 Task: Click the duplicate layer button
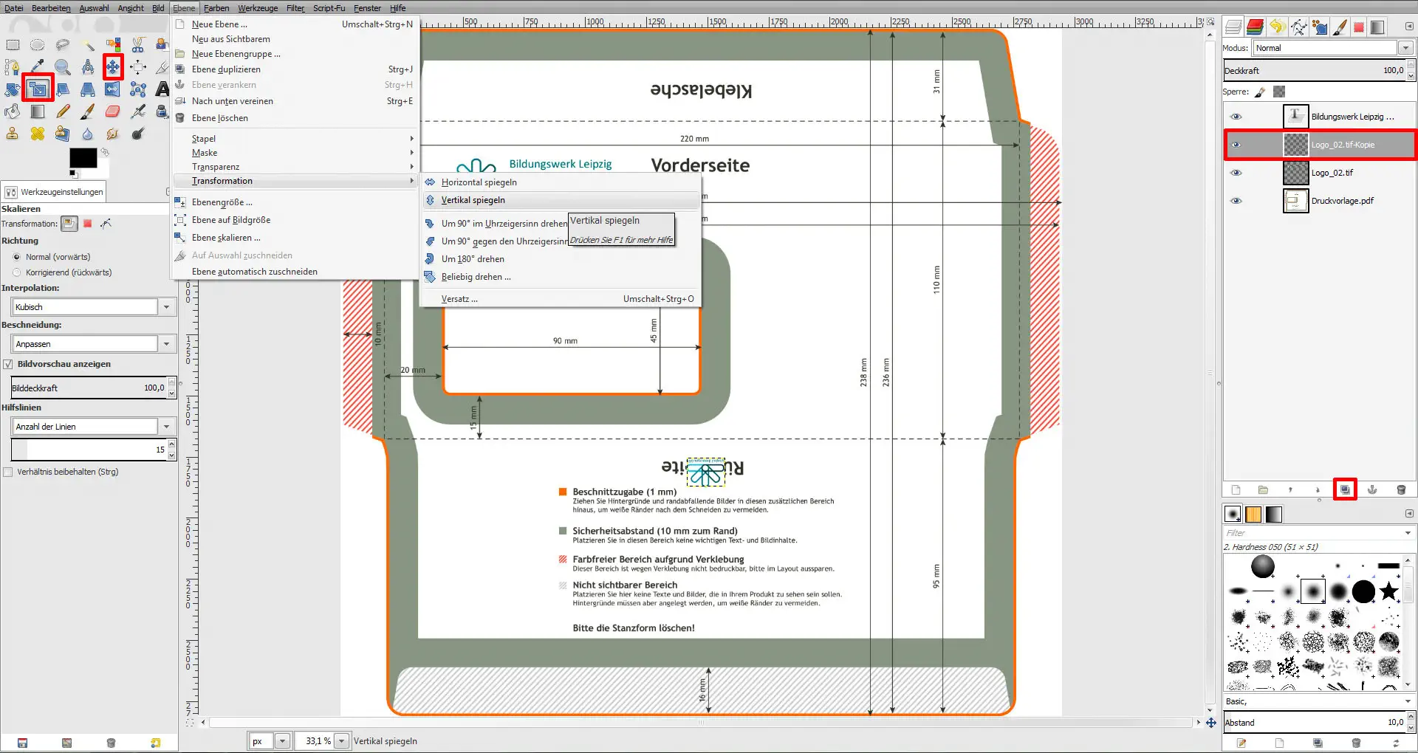(x=1345, y=489)
